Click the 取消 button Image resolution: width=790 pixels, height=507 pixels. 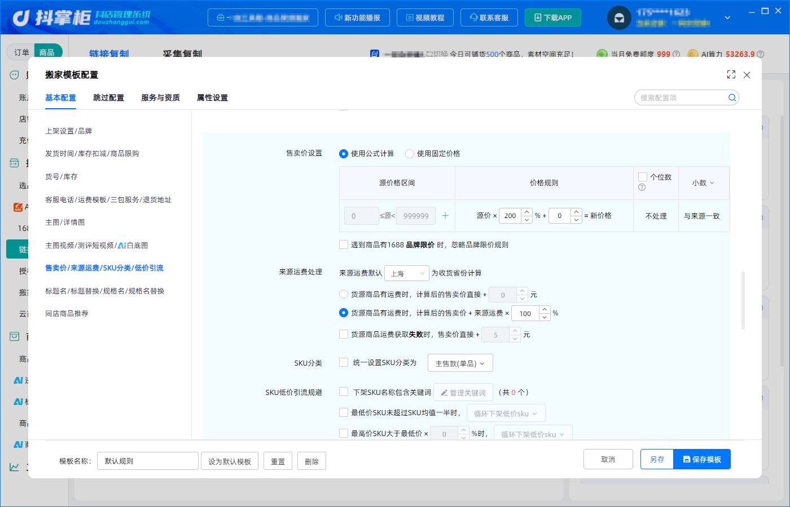pos(608,459)
